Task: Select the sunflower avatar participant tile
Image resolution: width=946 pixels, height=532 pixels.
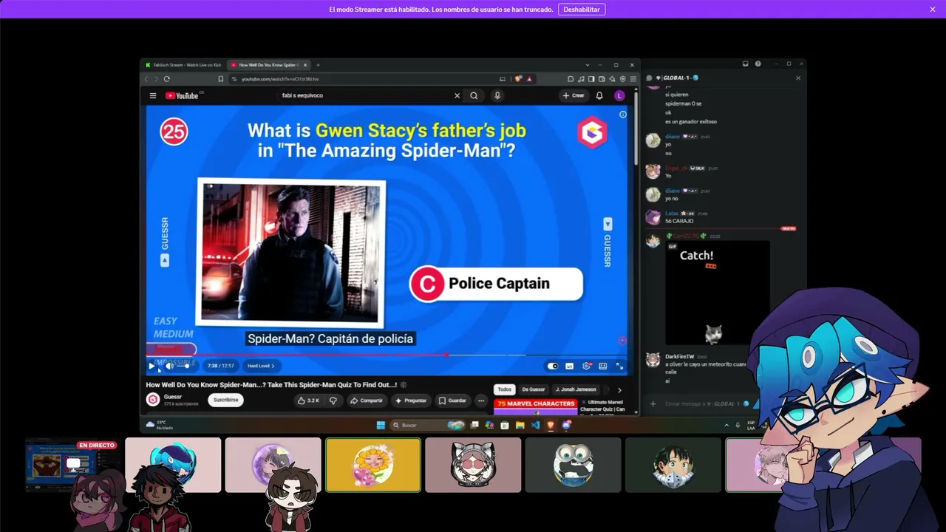Action: pos(373,465)
